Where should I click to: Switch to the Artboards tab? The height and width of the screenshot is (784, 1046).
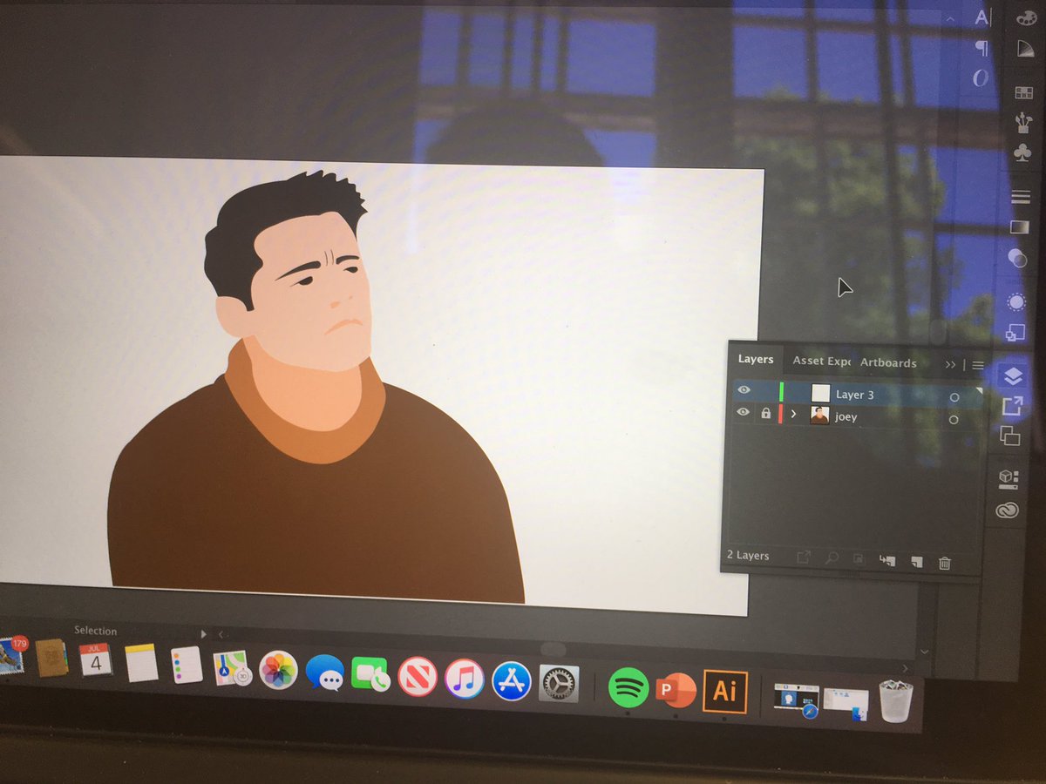pos(888,362)
